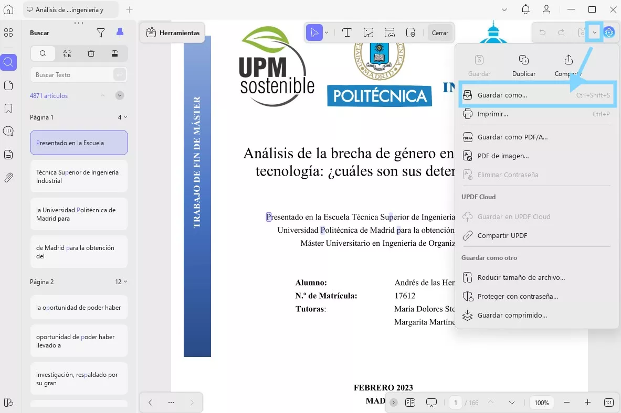The width and height of the screenshot is (621, 413).
Task: Select the search panel icon in sidebar
Action: pyautogui.click(x=8, y=62)
